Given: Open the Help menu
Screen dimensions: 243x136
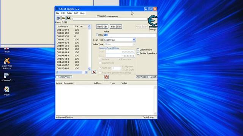Looking at the screenshot, I should (x=82, y=13).
